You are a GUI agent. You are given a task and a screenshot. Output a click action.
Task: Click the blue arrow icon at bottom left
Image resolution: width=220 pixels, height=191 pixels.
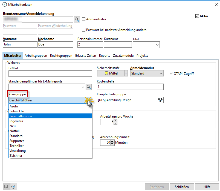click(13, 187)
